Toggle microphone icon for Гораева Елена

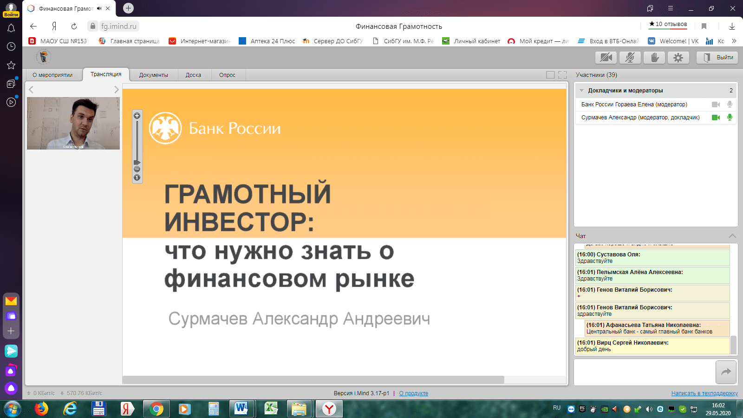(730, 104)
